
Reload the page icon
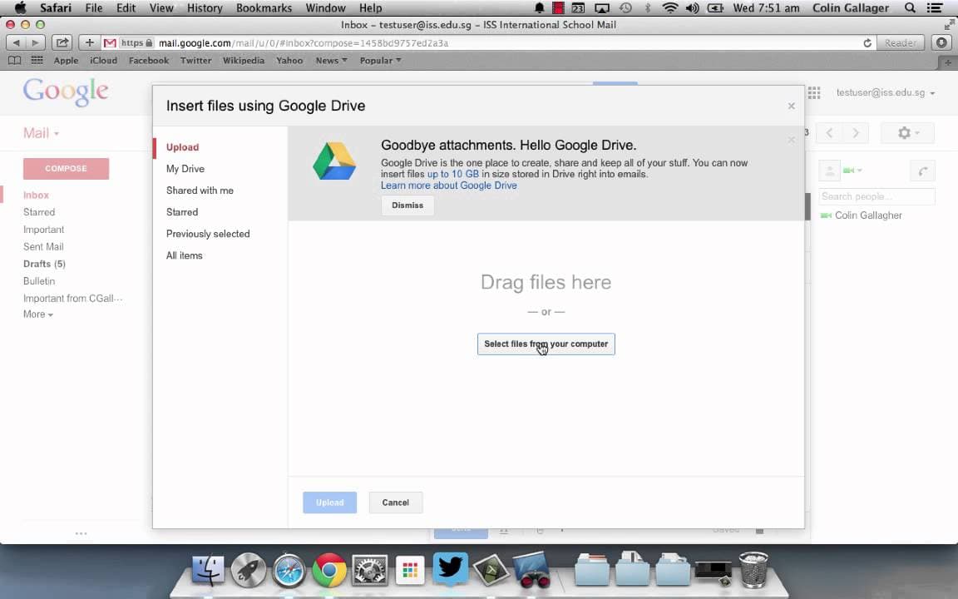click(x=867, y=42)
